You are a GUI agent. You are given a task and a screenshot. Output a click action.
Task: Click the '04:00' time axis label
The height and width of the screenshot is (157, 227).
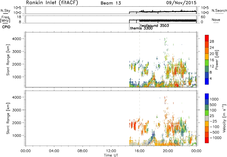(54, 151)
